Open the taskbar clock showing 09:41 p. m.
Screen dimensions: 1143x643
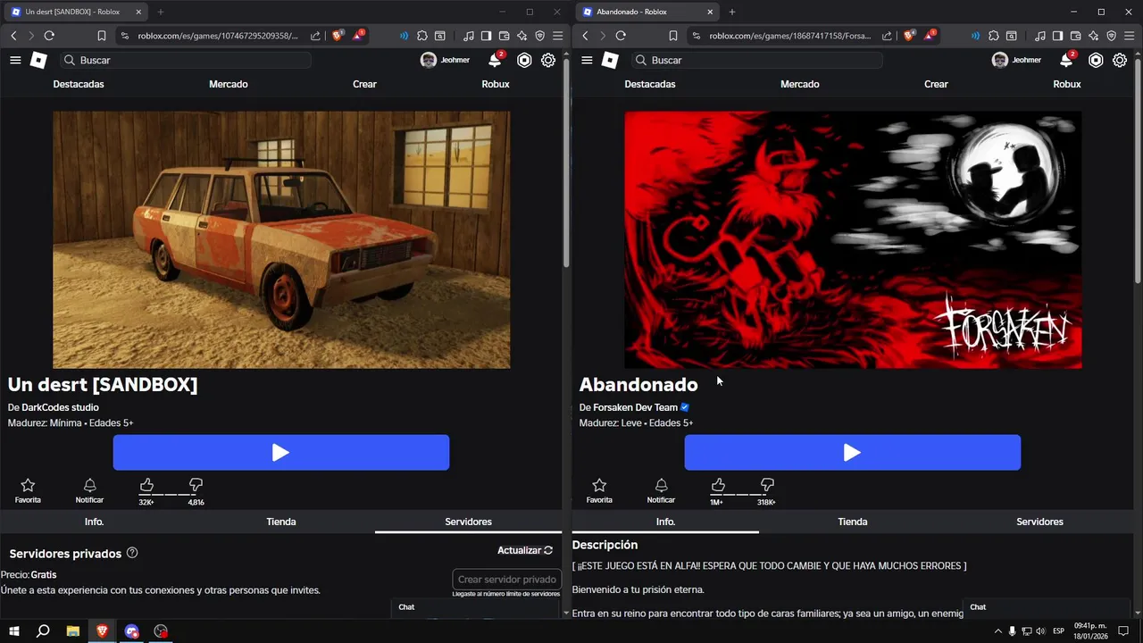(1090, 631)
